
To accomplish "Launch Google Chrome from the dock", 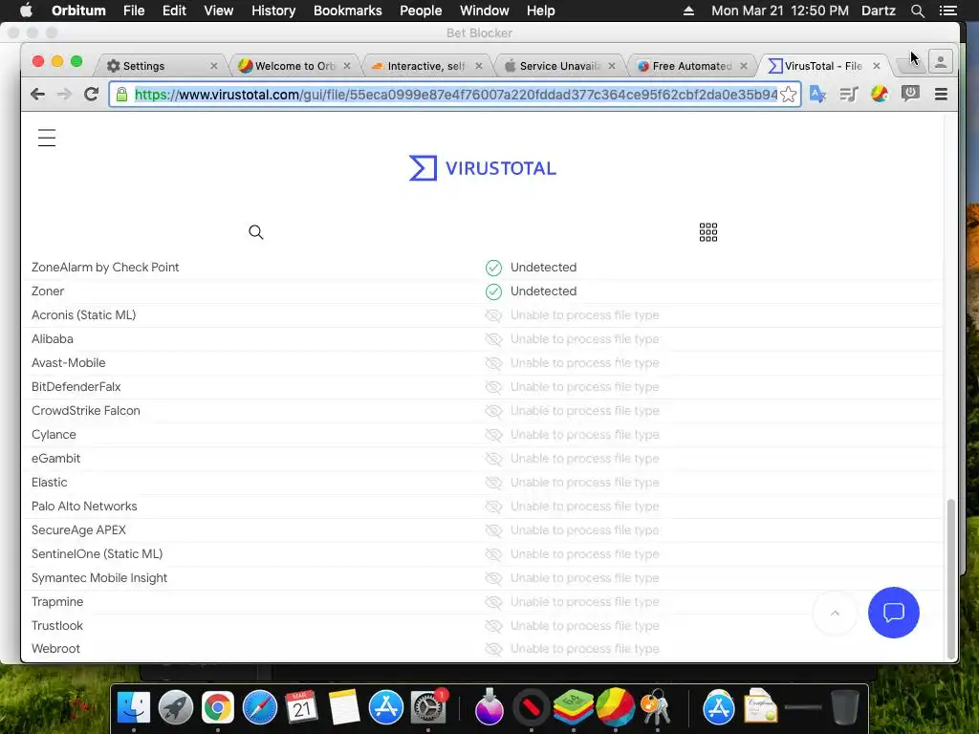I will click(217, 707).
